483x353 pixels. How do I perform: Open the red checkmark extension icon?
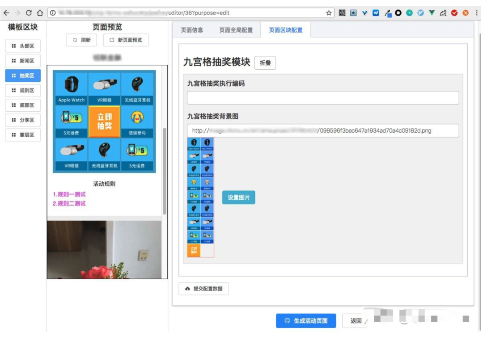454,13
